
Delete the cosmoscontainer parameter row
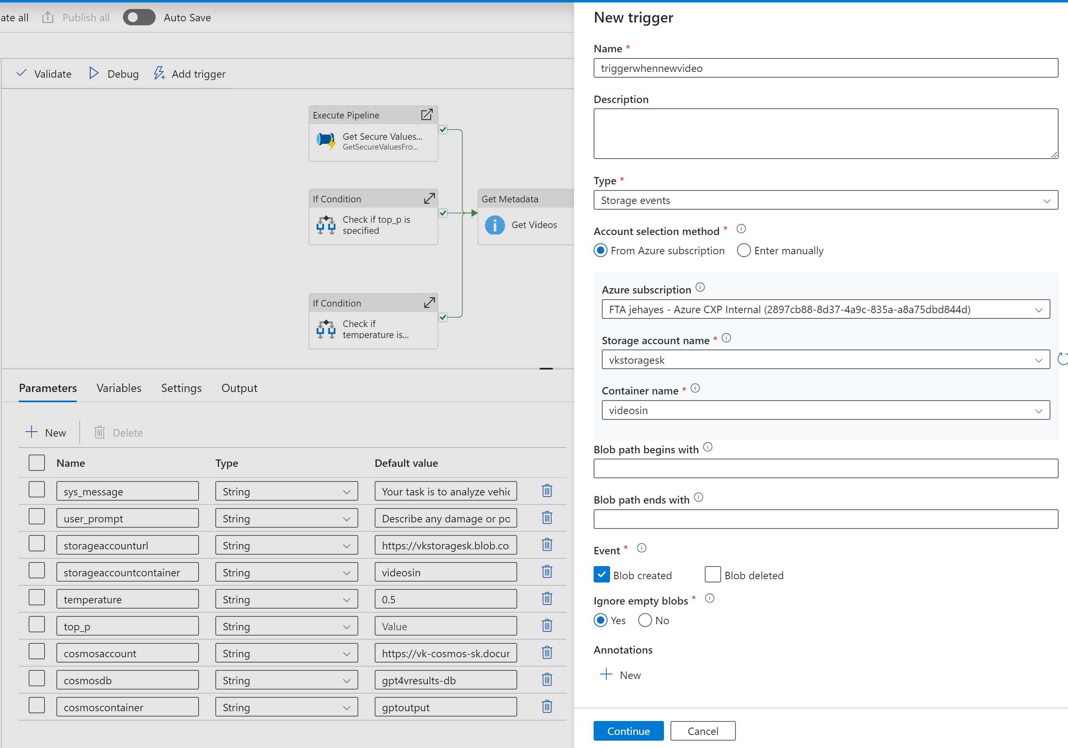coord(547,707)
